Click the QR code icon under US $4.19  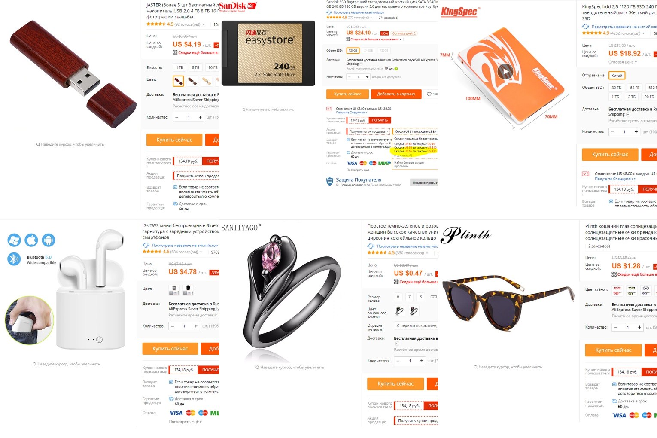(x=175, y=52)
